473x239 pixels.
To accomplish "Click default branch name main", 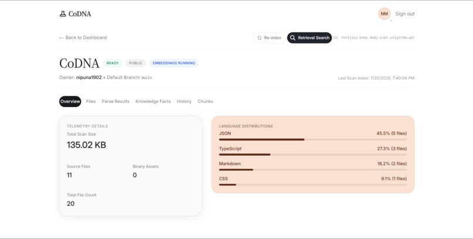I will [x=147, y=78].
